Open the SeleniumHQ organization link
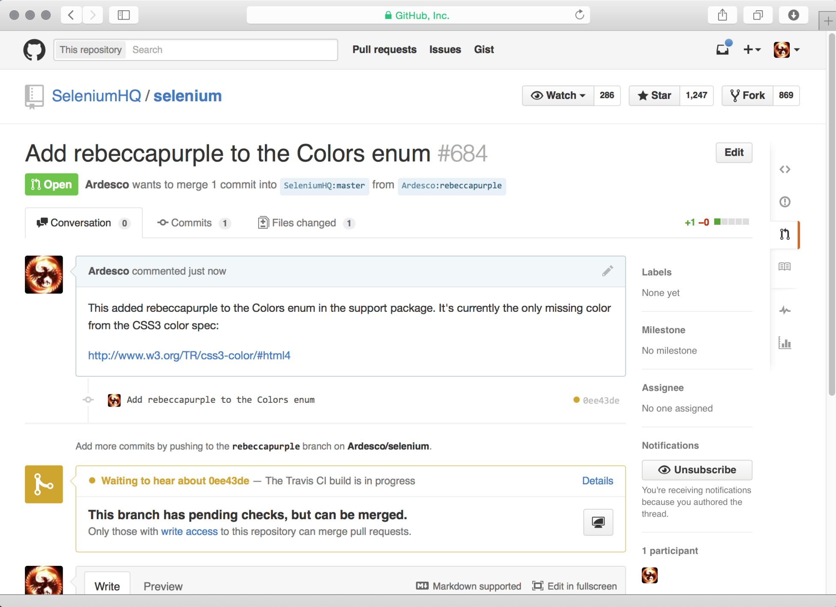 (96, 96)
